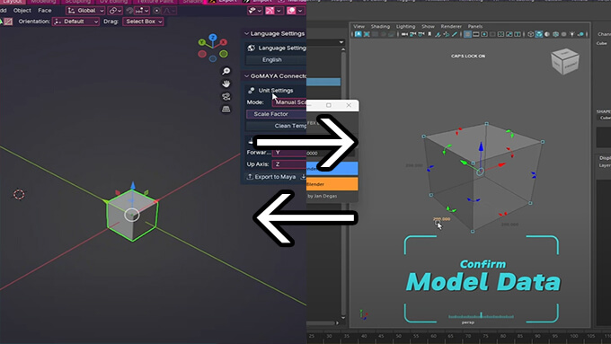Click the Z axis on navigation gizmo
Image resolution: width=611 pixels, height=344 pixels.
(x=213, y=38)
